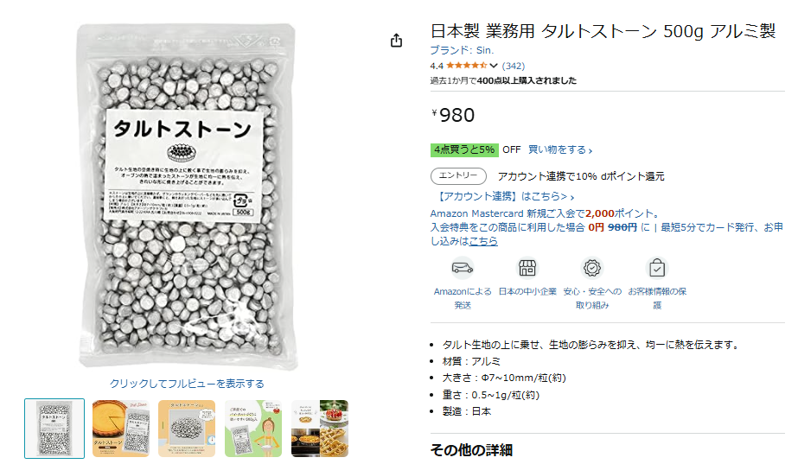Click the Amazon delivery truck icon

click(462, 268)
